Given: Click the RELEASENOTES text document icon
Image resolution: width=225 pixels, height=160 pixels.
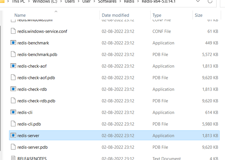Looking at the screenshot, I should [x=13, y=158].
